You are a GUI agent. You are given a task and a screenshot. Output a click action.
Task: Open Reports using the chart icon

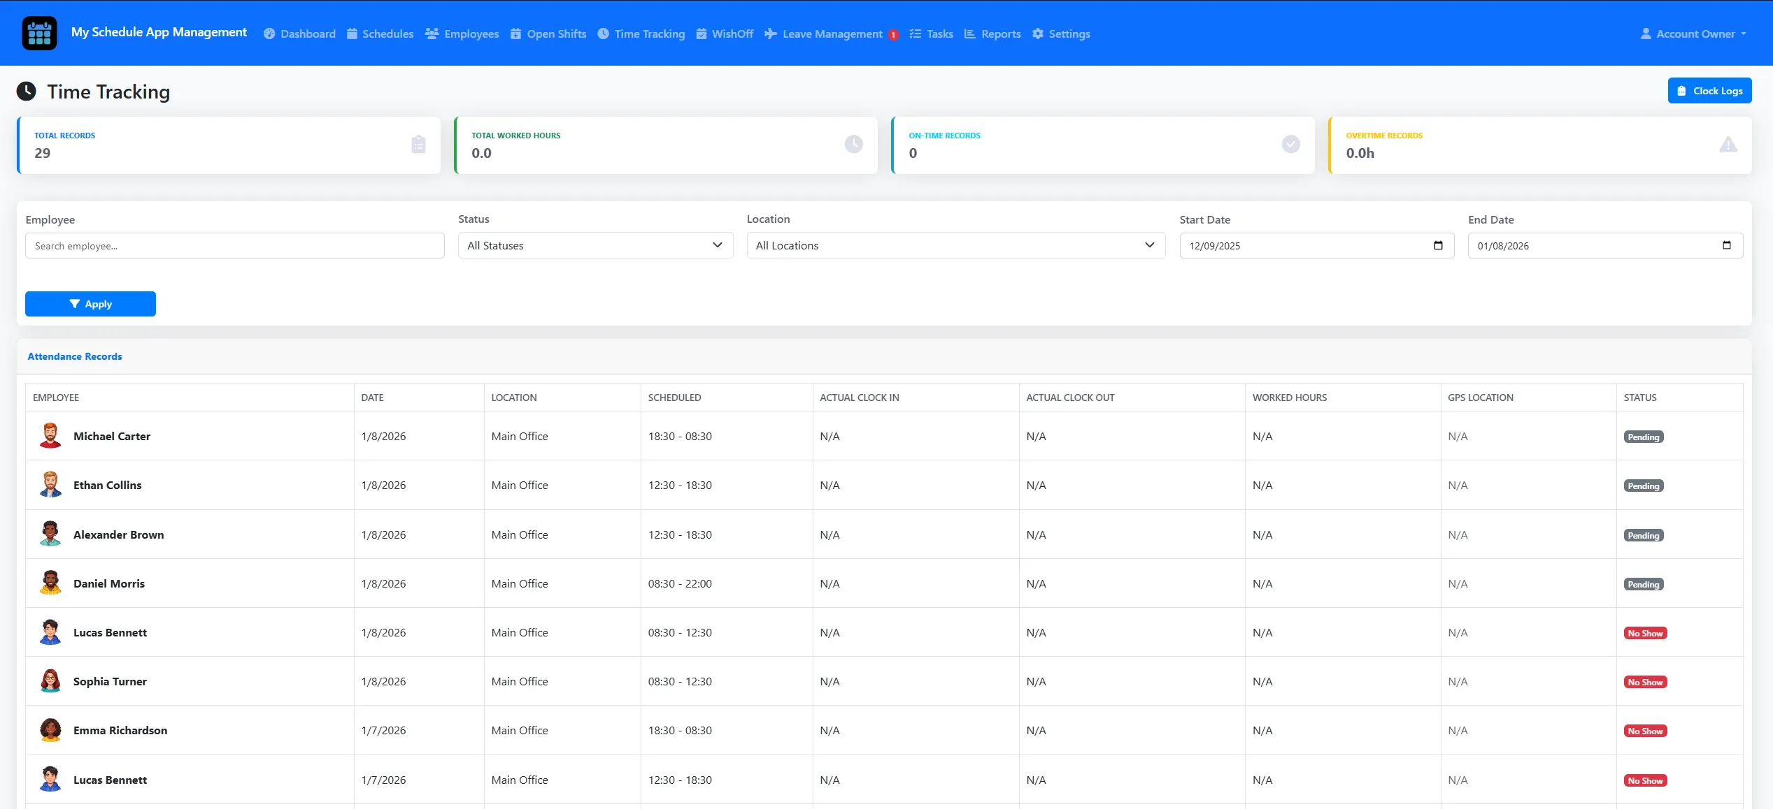[x=969, y=34]
